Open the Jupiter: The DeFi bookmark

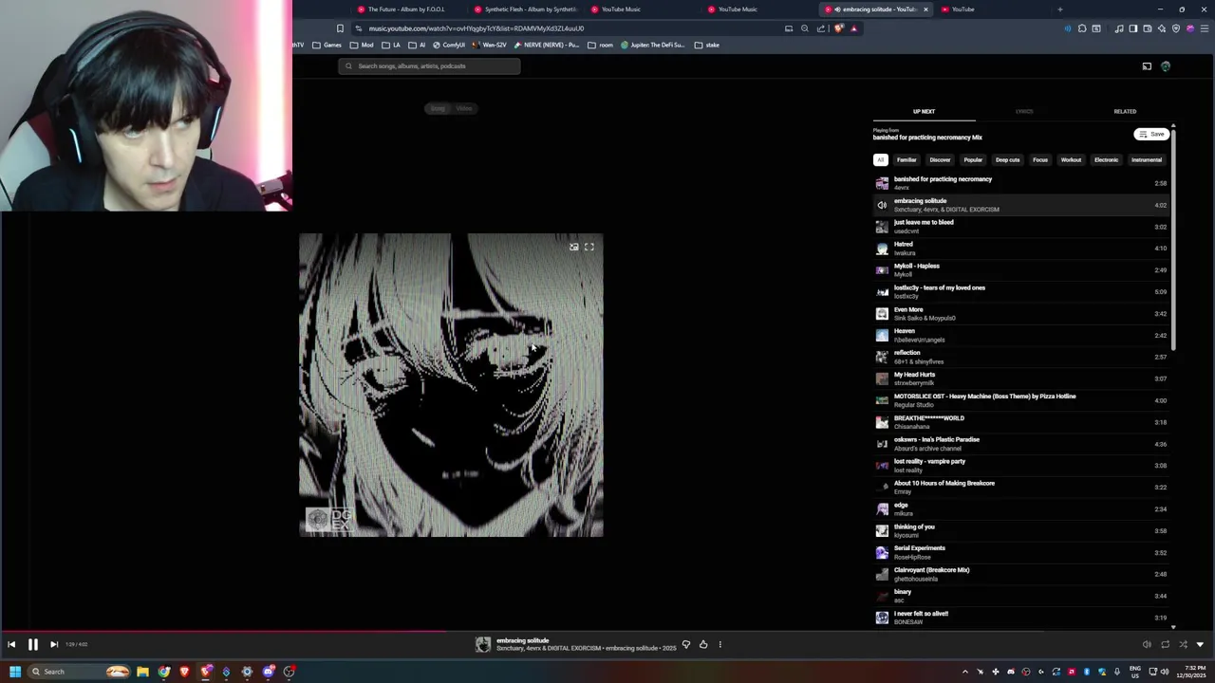click(654, 45)
